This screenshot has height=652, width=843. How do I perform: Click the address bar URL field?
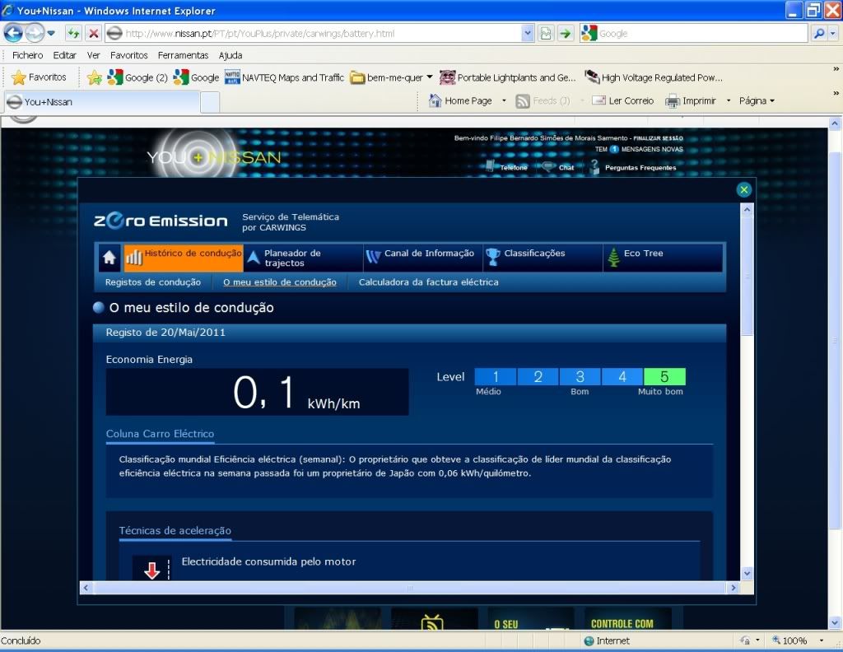[x=314, y=33]
